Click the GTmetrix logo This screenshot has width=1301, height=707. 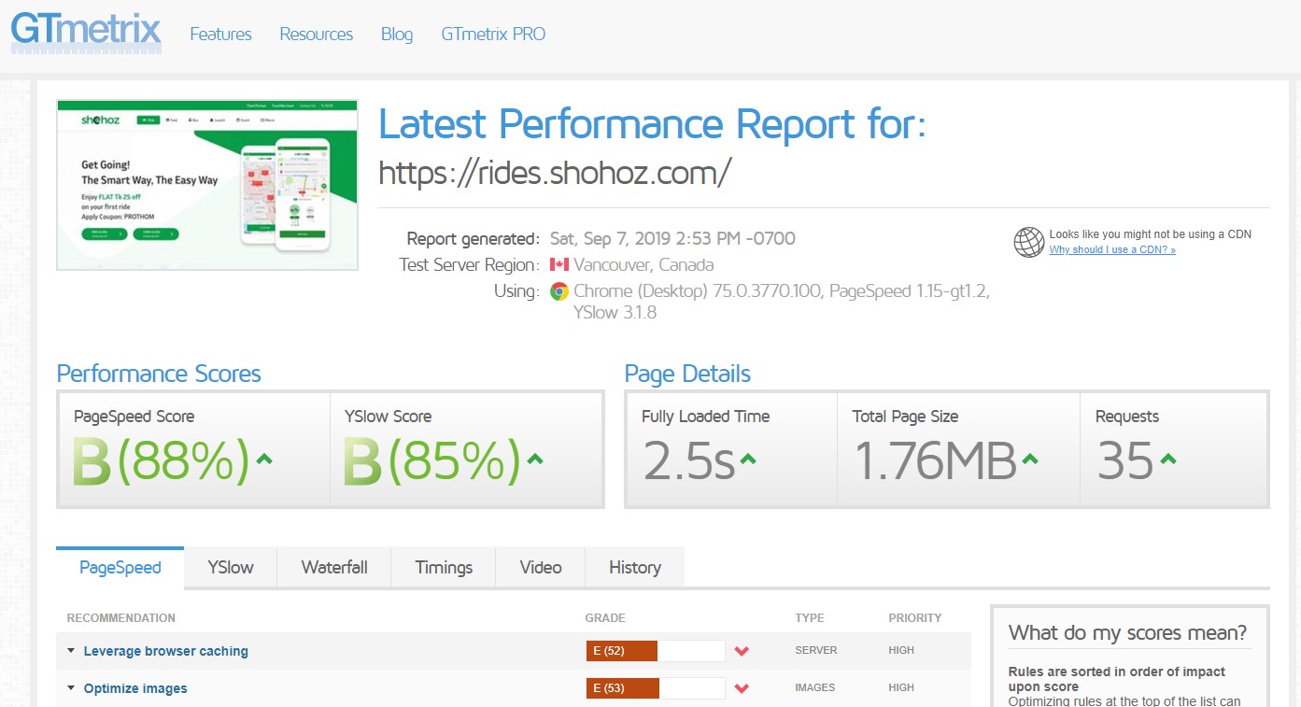tap(86, 31)
